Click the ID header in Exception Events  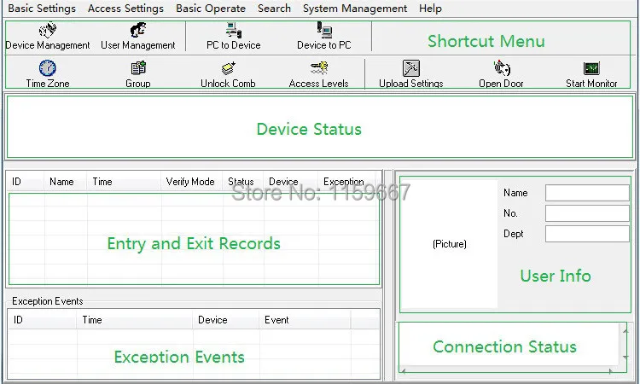[x=43, y=320]
